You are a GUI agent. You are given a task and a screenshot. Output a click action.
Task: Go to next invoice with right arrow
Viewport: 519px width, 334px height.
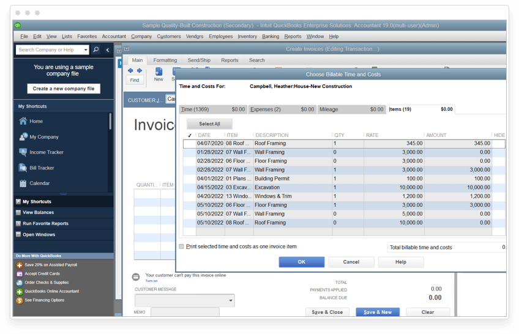(x=140, y=70)
